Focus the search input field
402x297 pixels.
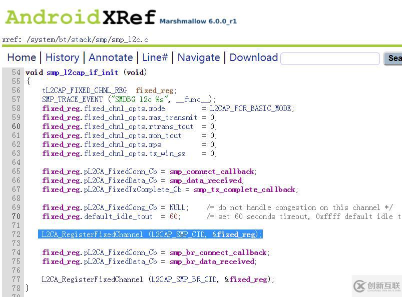pyautogui.click(x=330, y=58)
